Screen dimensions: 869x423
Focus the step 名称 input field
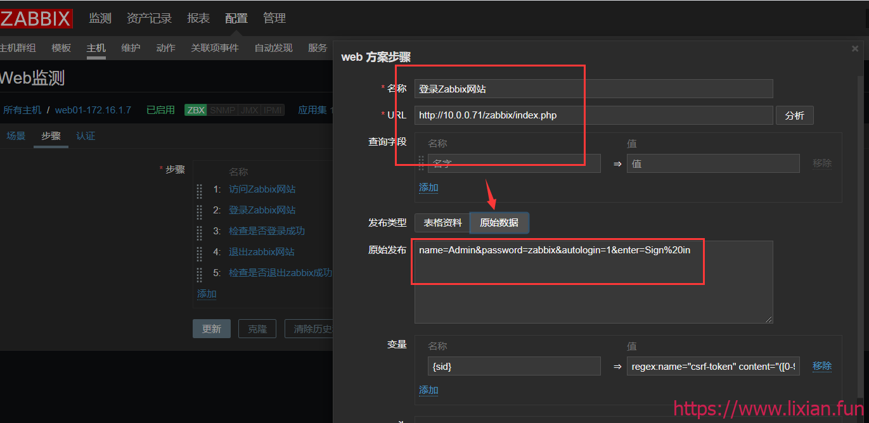[x=594, y=89]
